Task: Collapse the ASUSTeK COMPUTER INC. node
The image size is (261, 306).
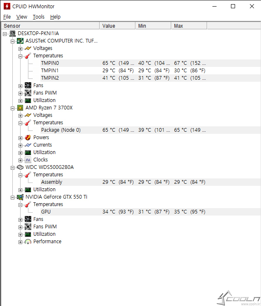Action: click(12, 41)
